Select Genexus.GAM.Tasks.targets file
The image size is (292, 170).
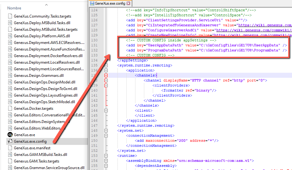click(37, 161)
